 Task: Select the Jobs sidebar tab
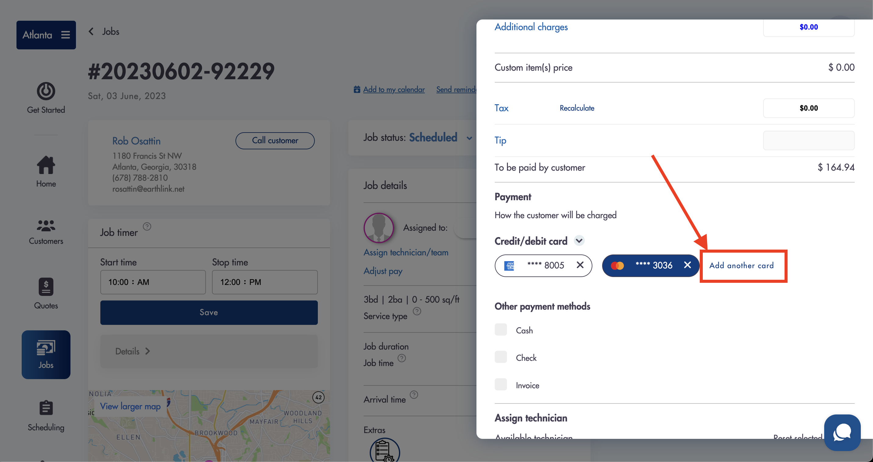pos(46,354)
